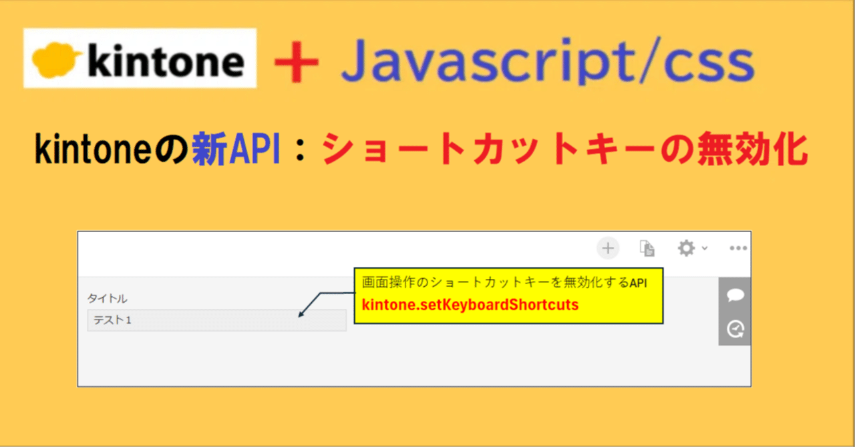Open the record history clock icon

tap(735, 328)
